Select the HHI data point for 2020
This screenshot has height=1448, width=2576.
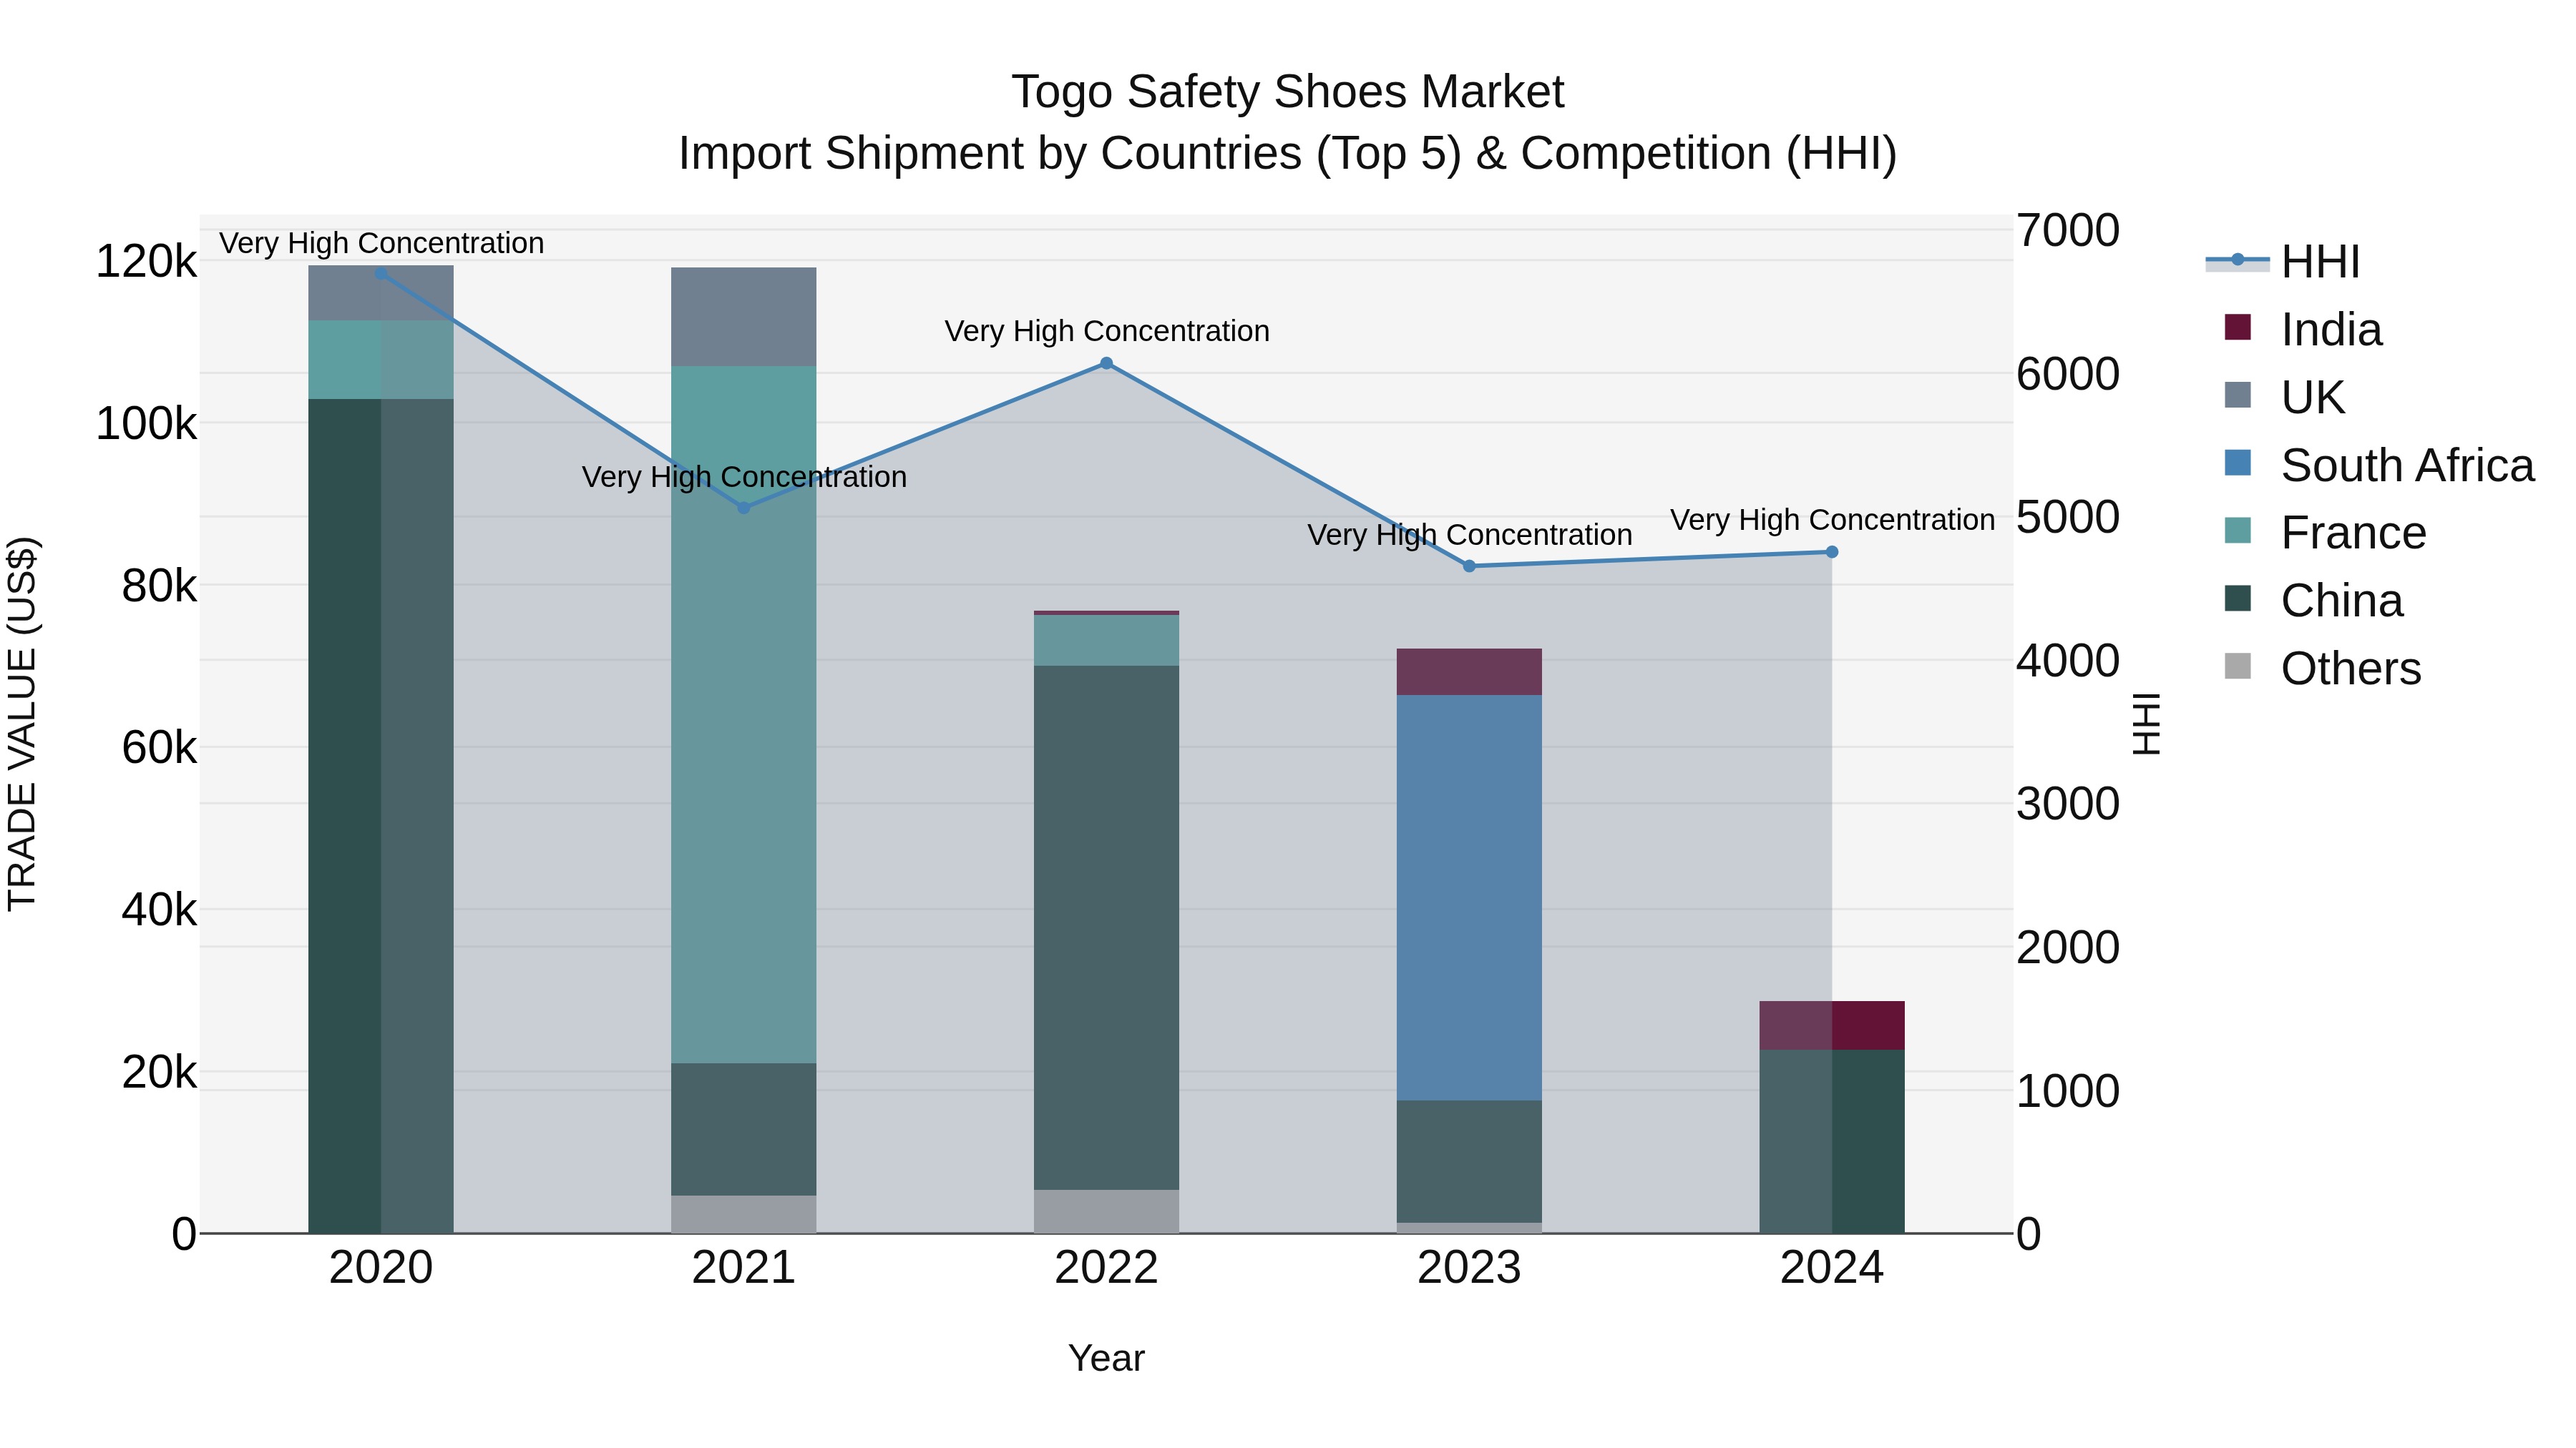coord(381,273)
